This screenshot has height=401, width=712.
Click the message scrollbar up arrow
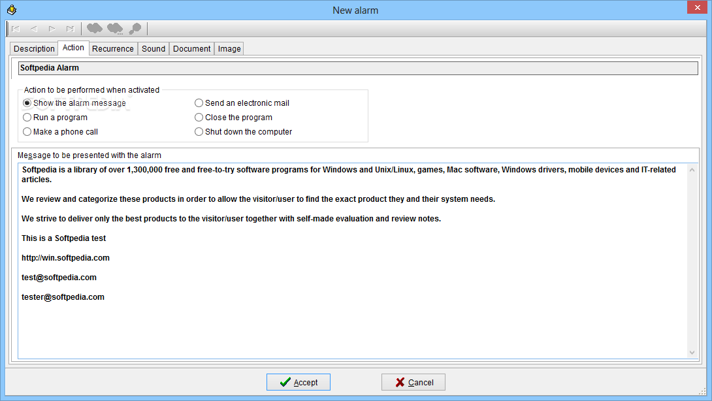tap(692, 170)
